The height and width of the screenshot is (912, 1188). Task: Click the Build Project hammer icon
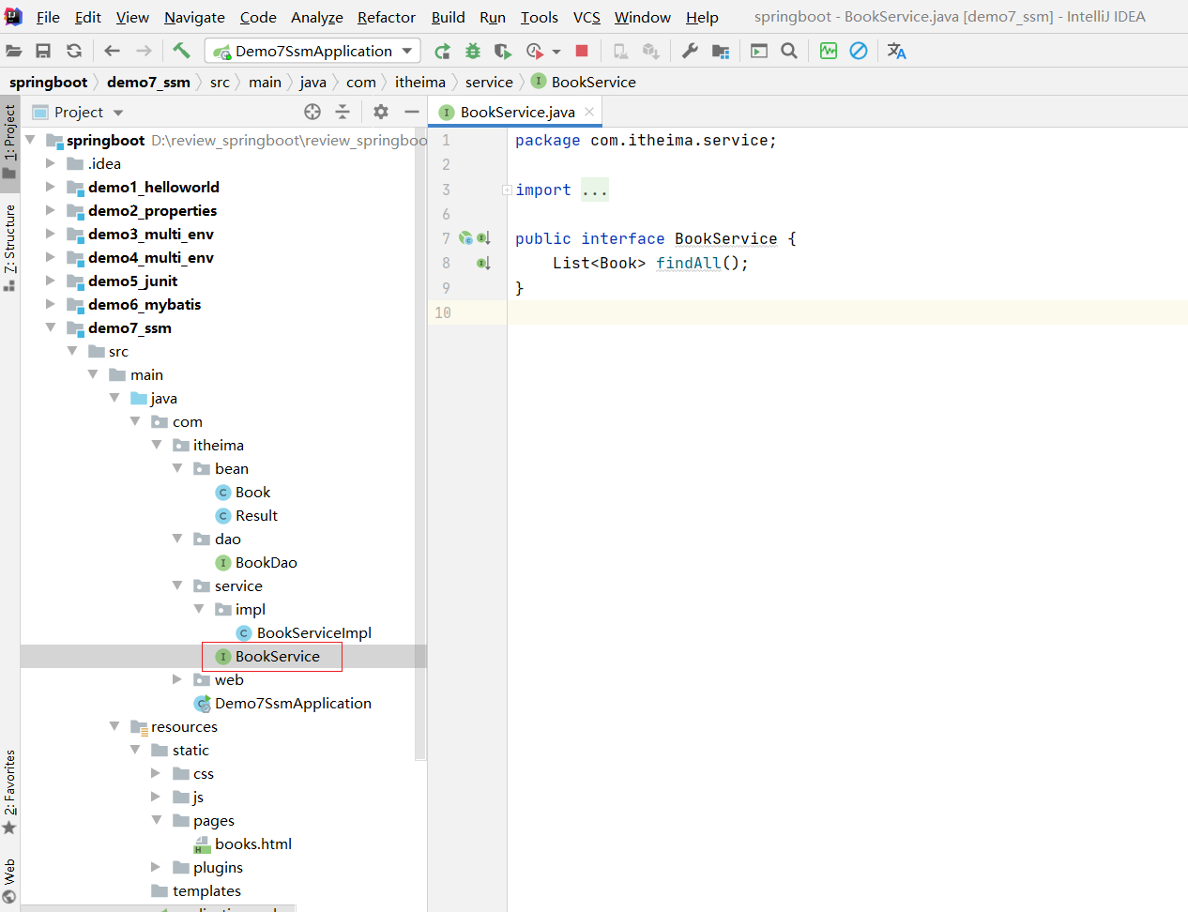pyautogui.click(x=181, y=51)
